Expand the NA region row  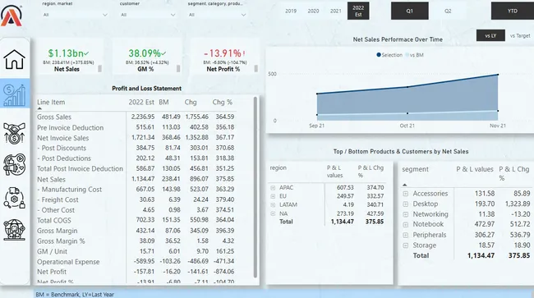(273, 213)
